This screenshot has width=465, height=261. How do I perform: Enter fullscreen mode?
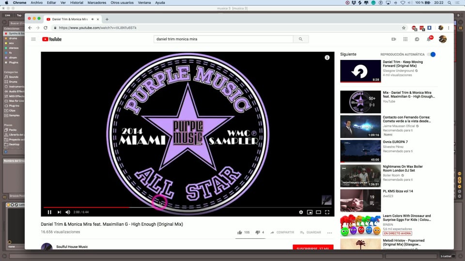coord(327,212)
